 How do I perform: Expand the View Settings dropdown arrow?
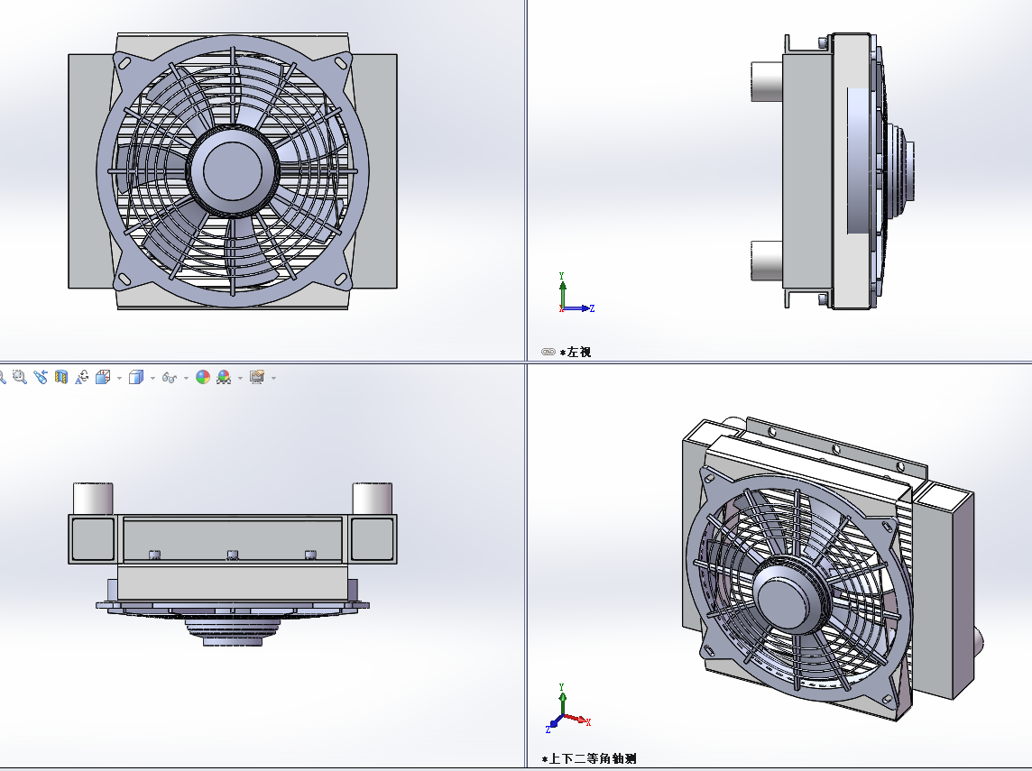point(274,378)
